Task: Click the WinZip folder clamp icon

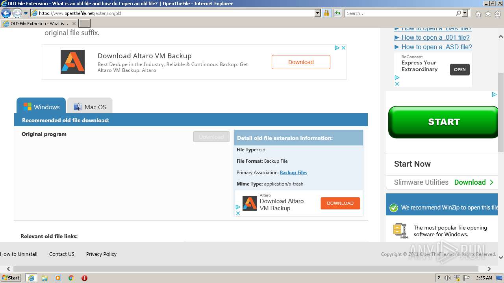Action: tap(400, 231)
